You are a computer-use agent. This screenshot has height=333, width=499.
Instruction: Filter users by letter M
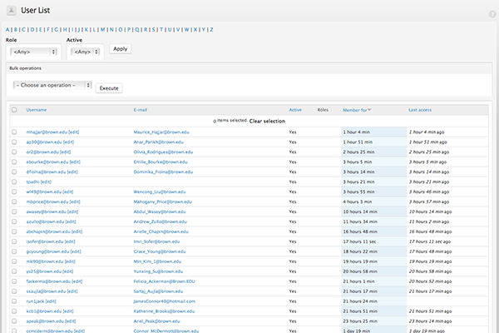(x=103, y=30)
